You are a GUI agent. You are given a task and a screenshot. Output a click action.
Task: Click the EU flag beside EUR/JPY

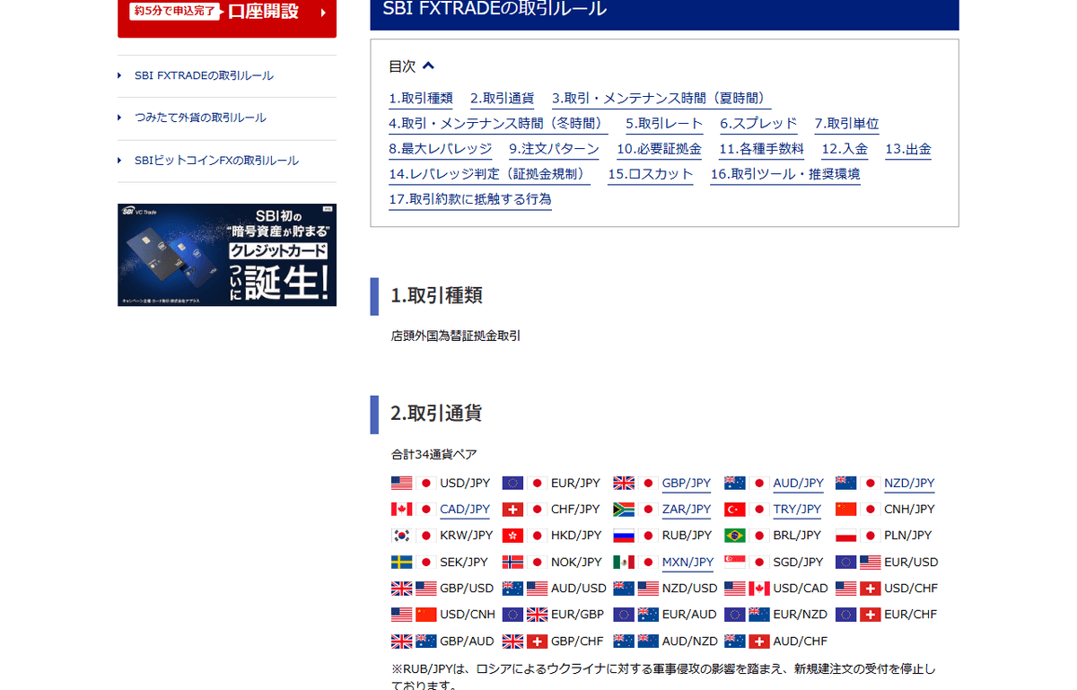point(513,483)
